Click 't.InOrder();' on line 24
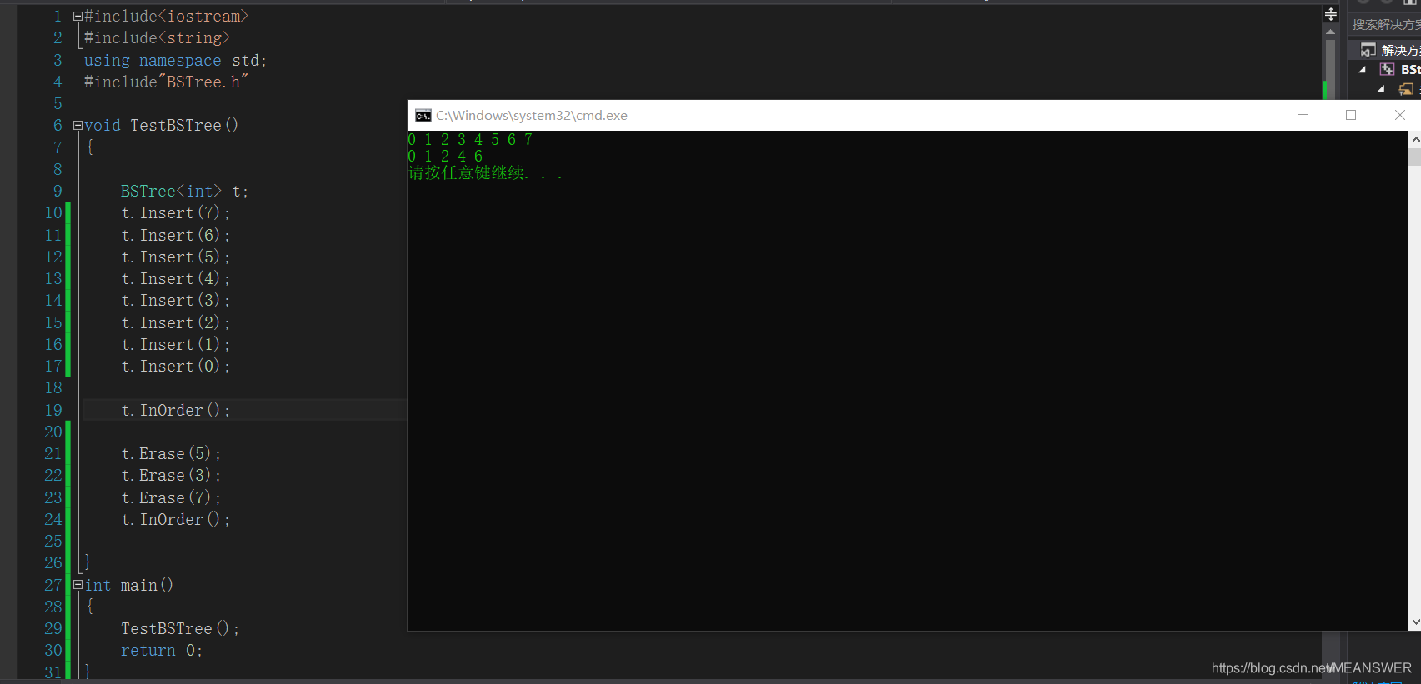 pos(175,520)
